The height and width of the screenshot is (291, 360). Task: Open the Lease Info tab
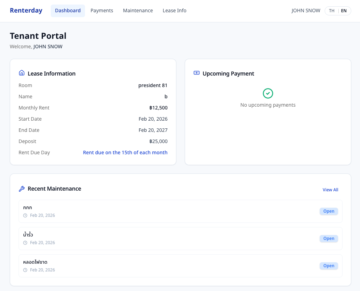175,11
